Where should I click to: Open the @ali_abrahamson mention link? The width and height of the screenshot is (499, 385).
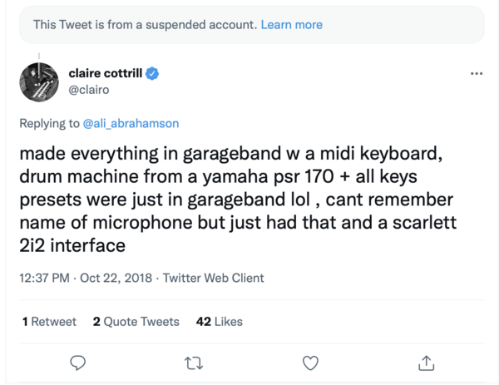tap(131, 123)
